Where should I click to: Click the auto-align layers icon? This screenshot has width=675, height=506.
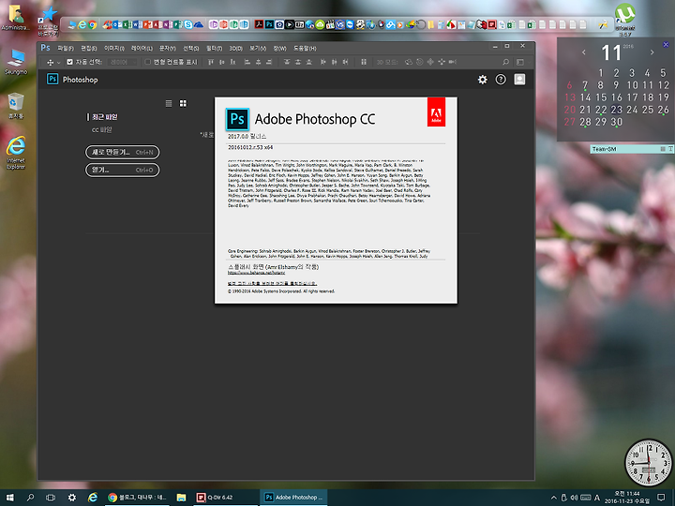pyautogui.click(x=364, y=62)
